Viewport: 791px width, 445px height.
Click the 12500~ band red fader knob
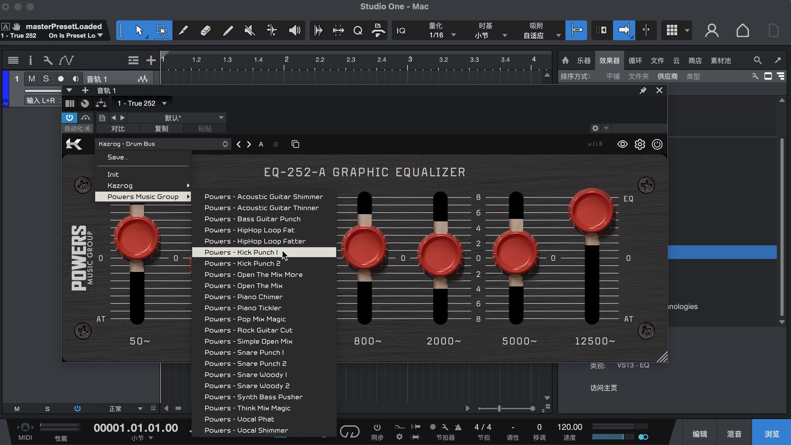tap(592, 211)
